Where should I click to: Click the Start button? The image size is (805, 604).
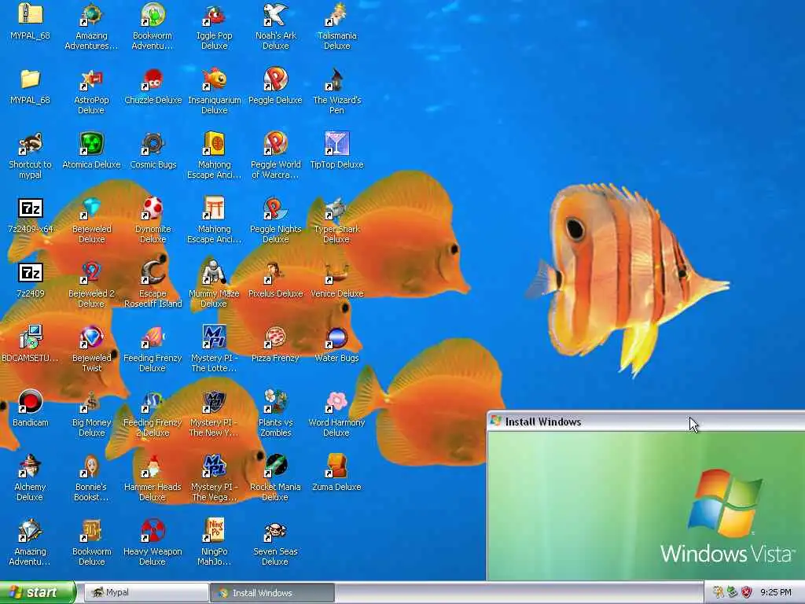37,593
